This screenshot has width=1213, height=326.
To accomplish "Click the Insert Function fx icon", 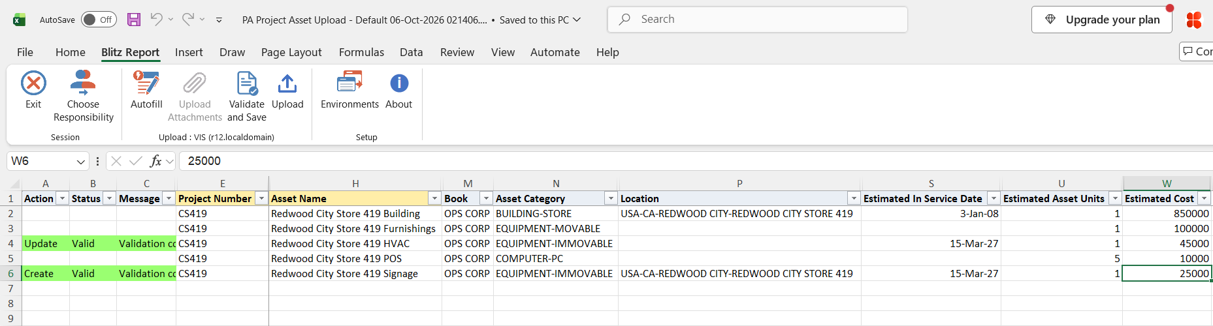I will pos(155,161).
